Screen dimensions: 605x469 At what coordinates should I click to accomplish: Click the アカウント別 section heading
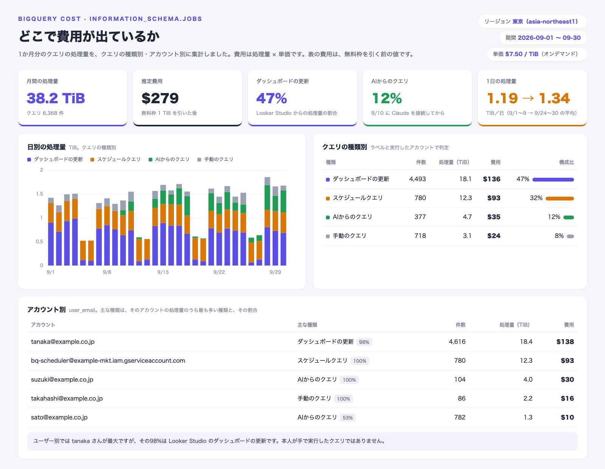pos(47,310)
